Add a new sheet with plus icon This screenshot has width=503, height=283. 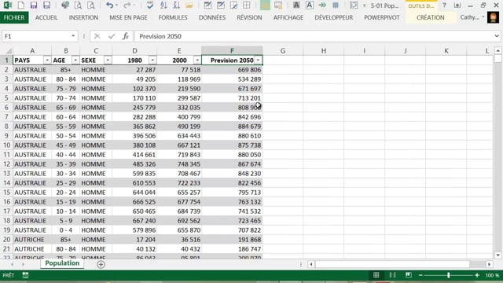(x=101, y=264)
